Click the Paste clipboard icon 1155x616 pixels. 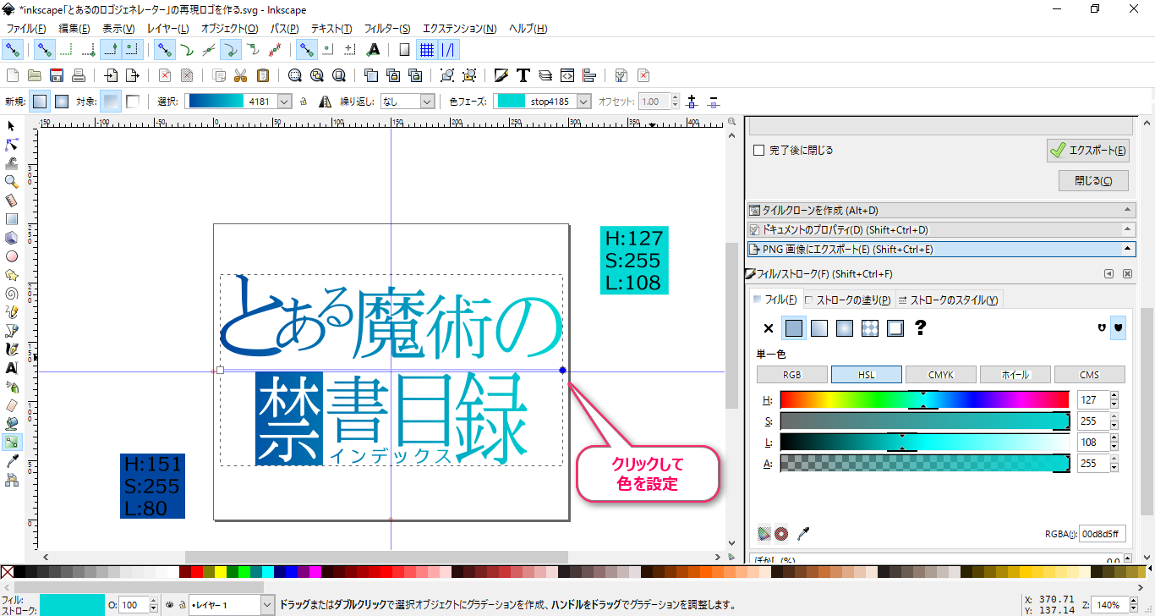263,74
